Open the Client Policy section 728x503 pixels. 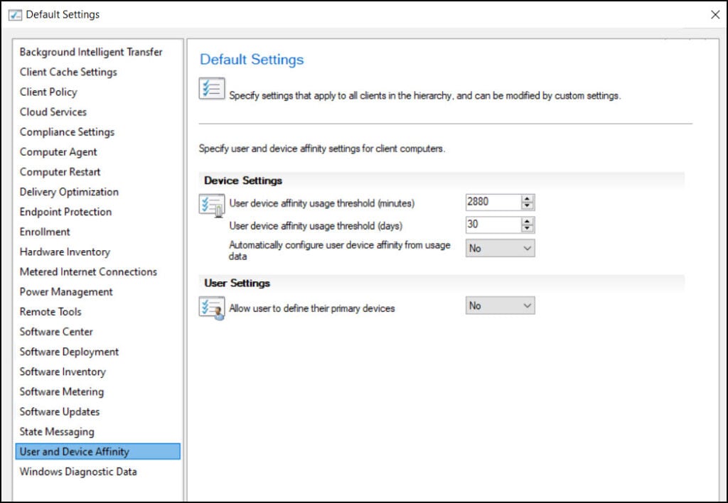[48, 92]
